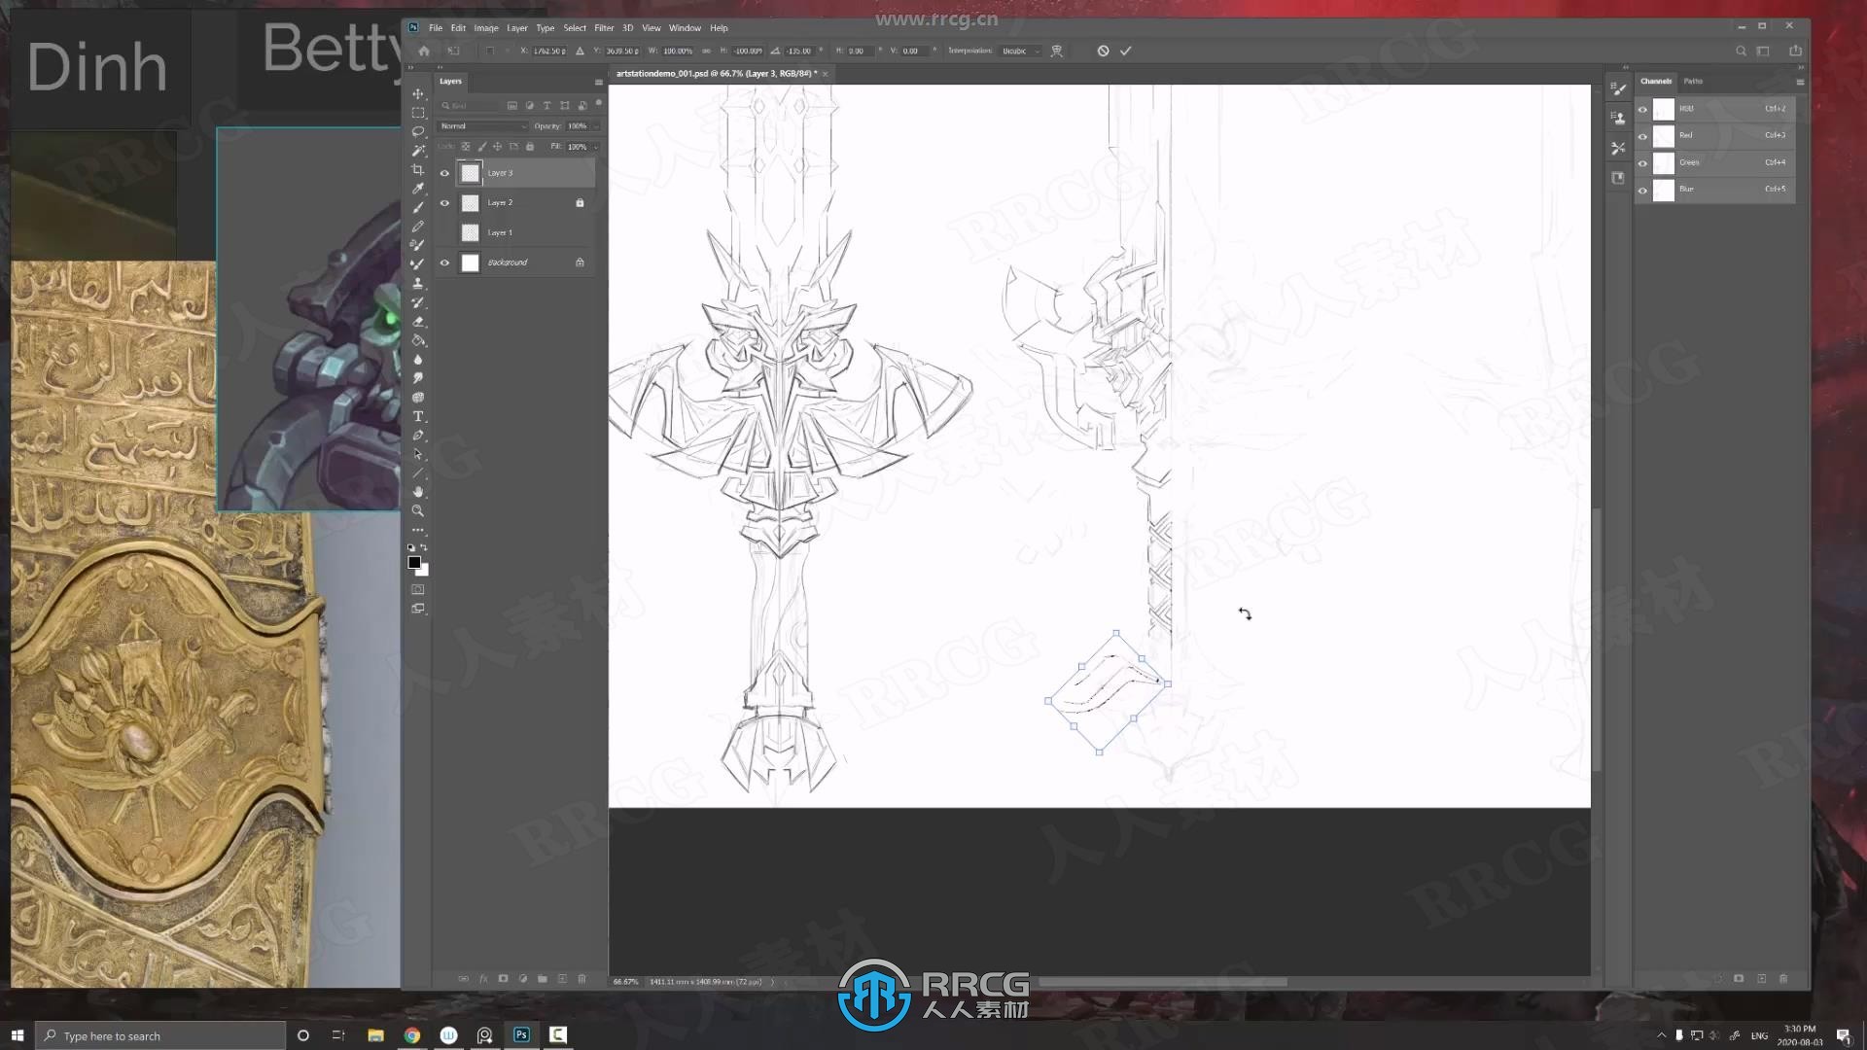Select the Pen tool

(x=418, y=435)
